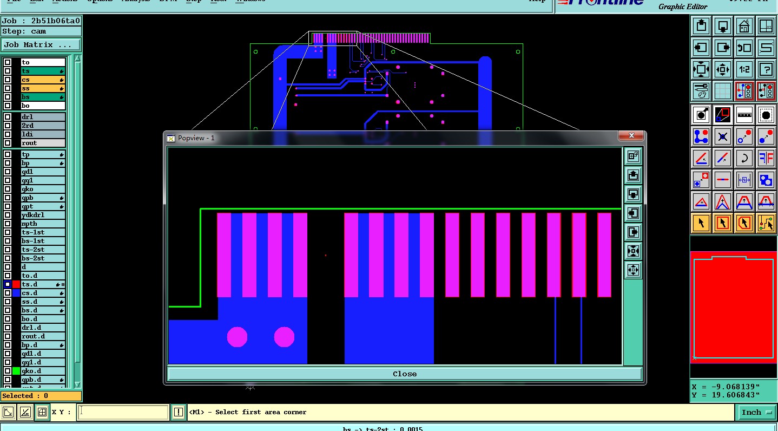
Task: Click the blue cs.d layer color swatch
Action: click(16, 293)
